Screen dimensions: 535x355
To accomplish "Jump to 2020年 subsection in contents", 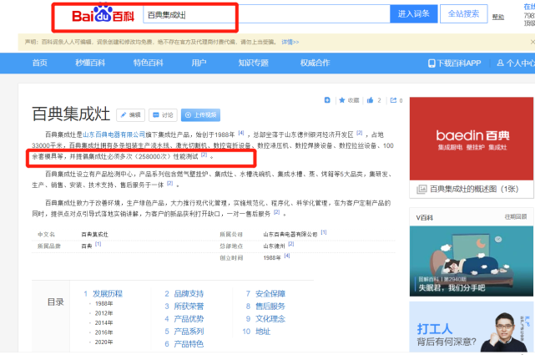I will coord(103,342).
